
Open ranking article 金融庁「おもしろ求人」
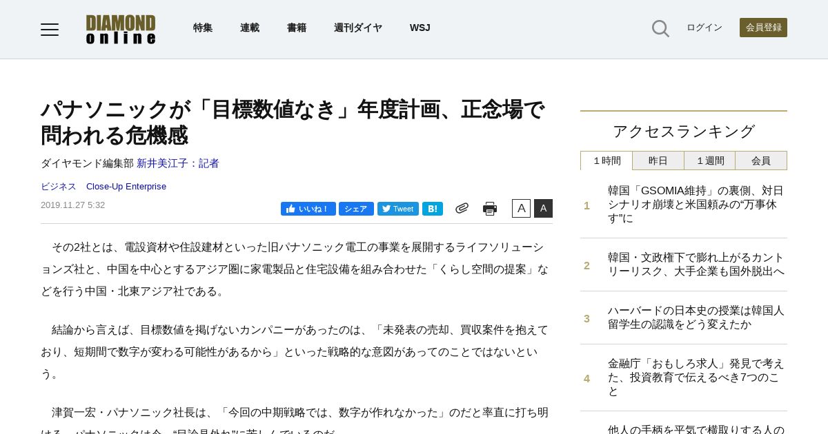[696, 378]
